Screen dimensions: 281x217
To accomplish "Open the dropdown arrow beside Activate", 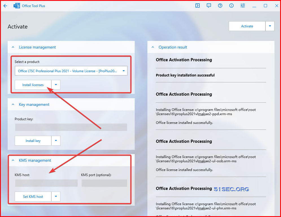I will [270, 26].
